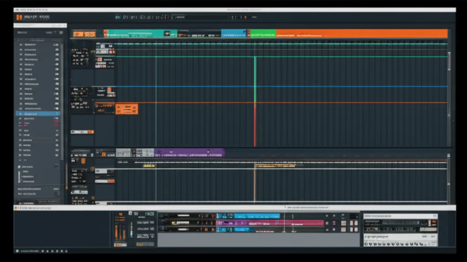Click the green and red playhead line
The height and width of the screenshot is (262, 467).
(x=255, y=101)
